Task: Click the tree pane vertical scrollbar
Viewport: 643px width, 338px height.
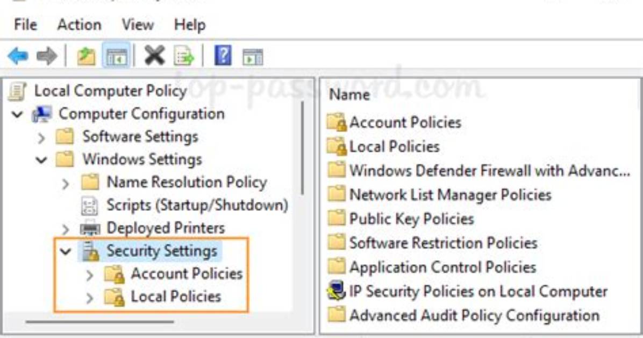Action: 303,148
